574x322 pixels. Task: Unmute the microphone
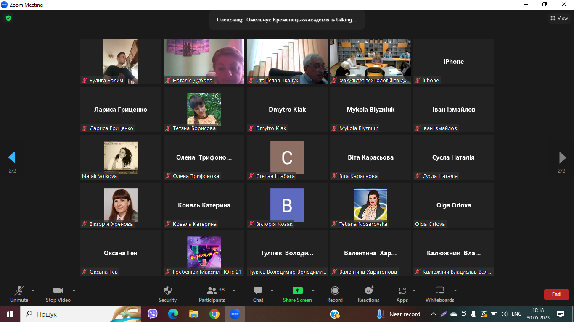[x=19, y=294]
